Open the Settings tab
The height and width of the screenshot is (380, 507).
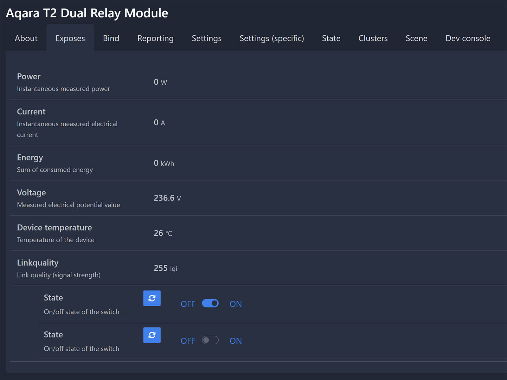tap(206, 38)
